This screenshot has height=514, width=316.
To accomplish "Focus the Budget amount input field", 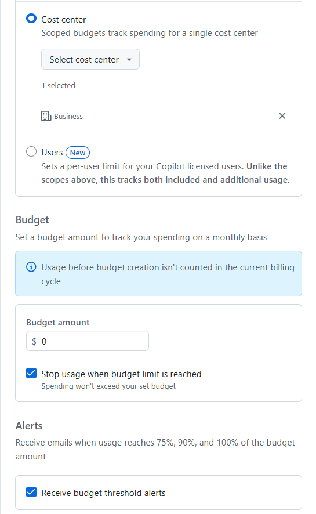I will pos(88,341).
